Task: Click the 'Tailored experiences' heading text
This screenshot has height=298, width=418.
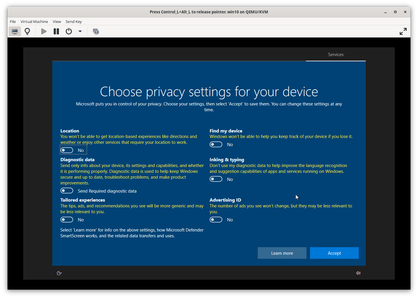Action: click(x=83, y=200)
